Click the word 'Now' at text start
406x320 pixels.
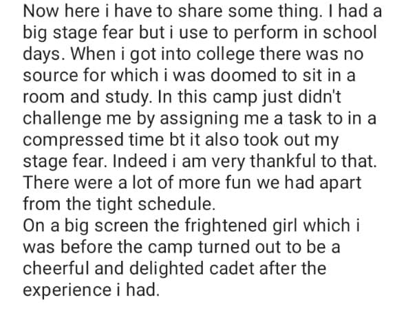pos(41,12)
